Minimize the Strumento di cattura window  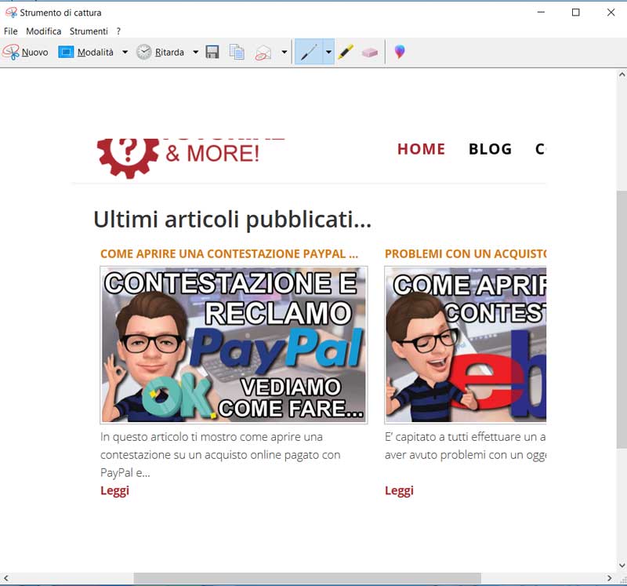[x=541, y=13]
